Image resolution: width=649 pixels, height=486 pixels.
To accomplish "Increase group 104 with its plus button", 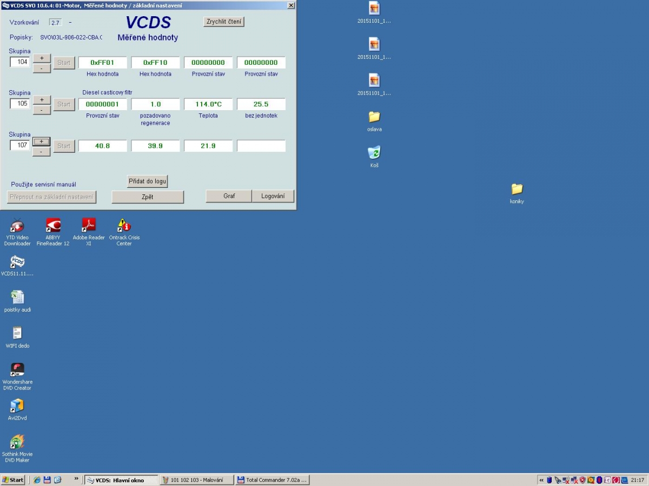I will point(42,58).
